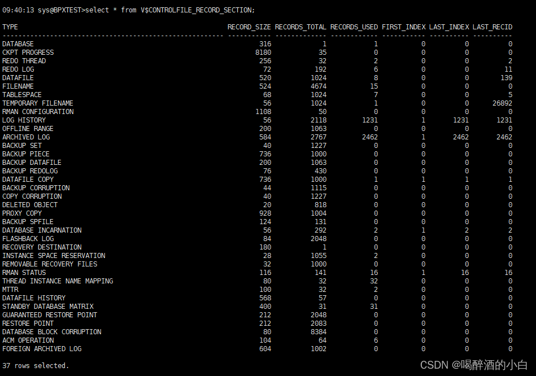This screenshot has width=536, height=376.
Task: Click the RECOVERY DESTINATION row label
Action: pyautogui.click(x=42, y=247)
